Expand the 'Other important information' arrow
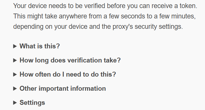This screenshot has width=205, height=110. tap(15, 89)
